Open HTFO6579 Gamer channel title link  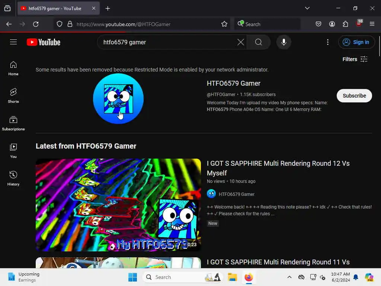[234, 83]
